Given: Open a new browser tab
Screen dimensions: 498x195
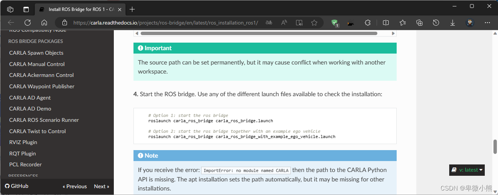Looking at the screenshot, I should pos(132,9).
